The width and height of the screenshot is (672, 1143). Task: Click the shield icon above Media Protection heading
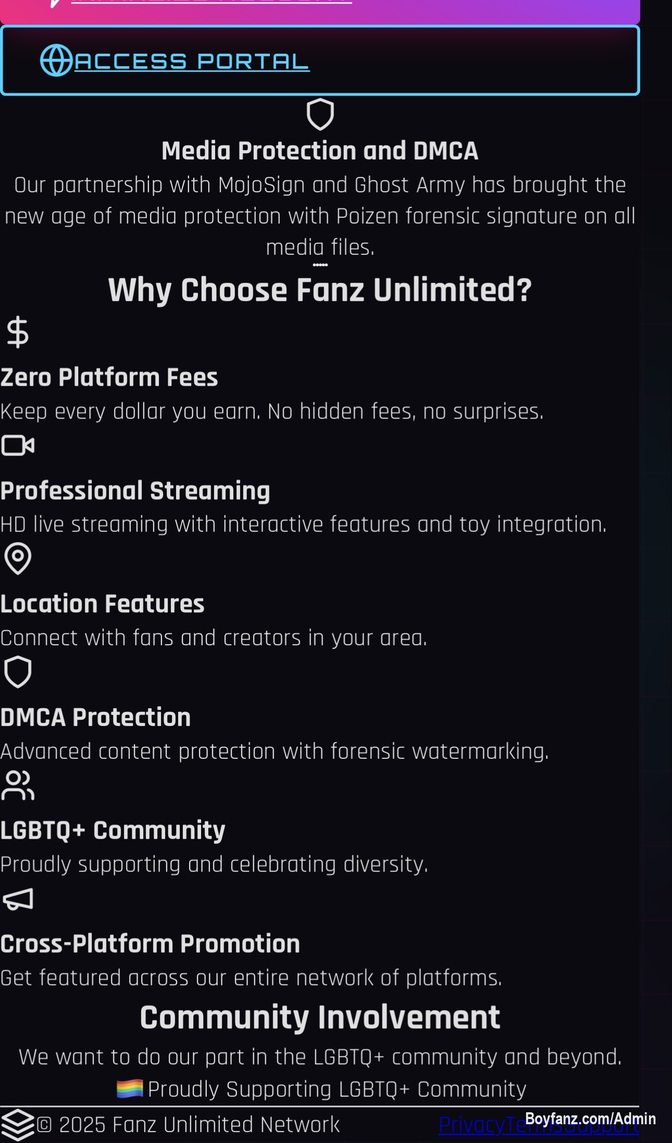[x=320, y=114]
